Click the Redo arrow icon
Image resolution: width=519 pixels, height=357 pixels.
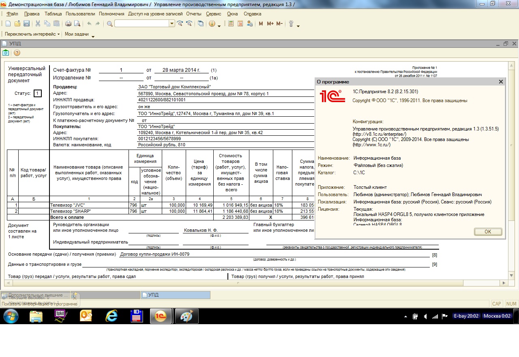(x=98, y=24)
